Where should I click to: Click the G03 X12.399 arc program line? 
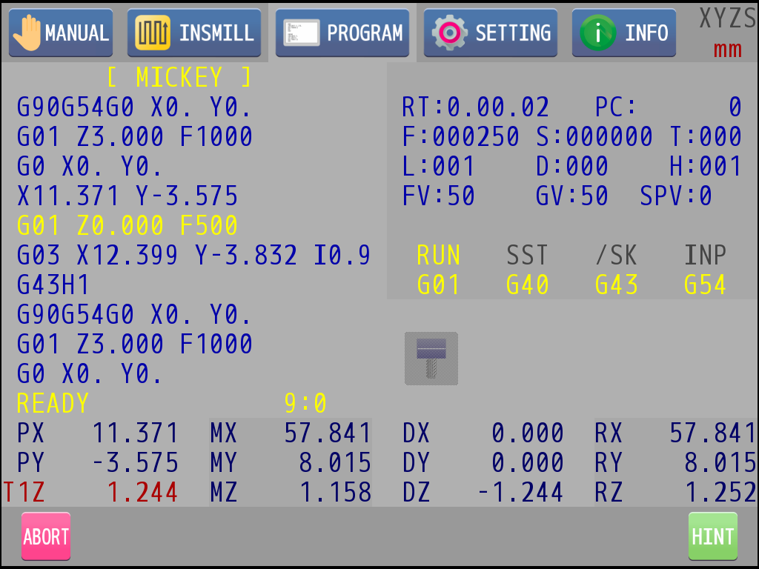point(193,255)
